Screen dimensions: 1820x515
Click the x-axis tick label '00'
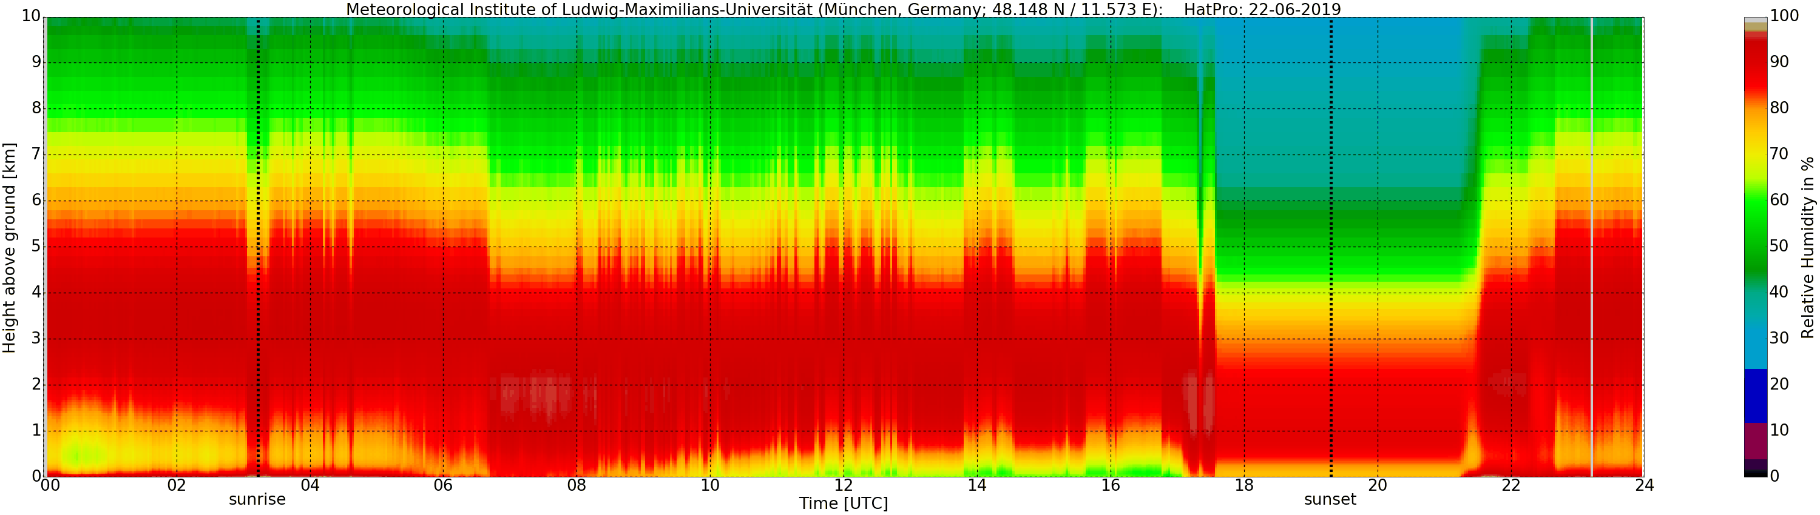pyautogui.click(x=50, y=485)
